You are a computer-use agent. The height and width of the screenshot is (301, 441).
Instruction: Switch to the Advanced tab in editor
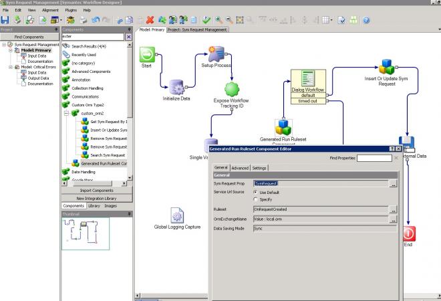[x=240, y=168]
